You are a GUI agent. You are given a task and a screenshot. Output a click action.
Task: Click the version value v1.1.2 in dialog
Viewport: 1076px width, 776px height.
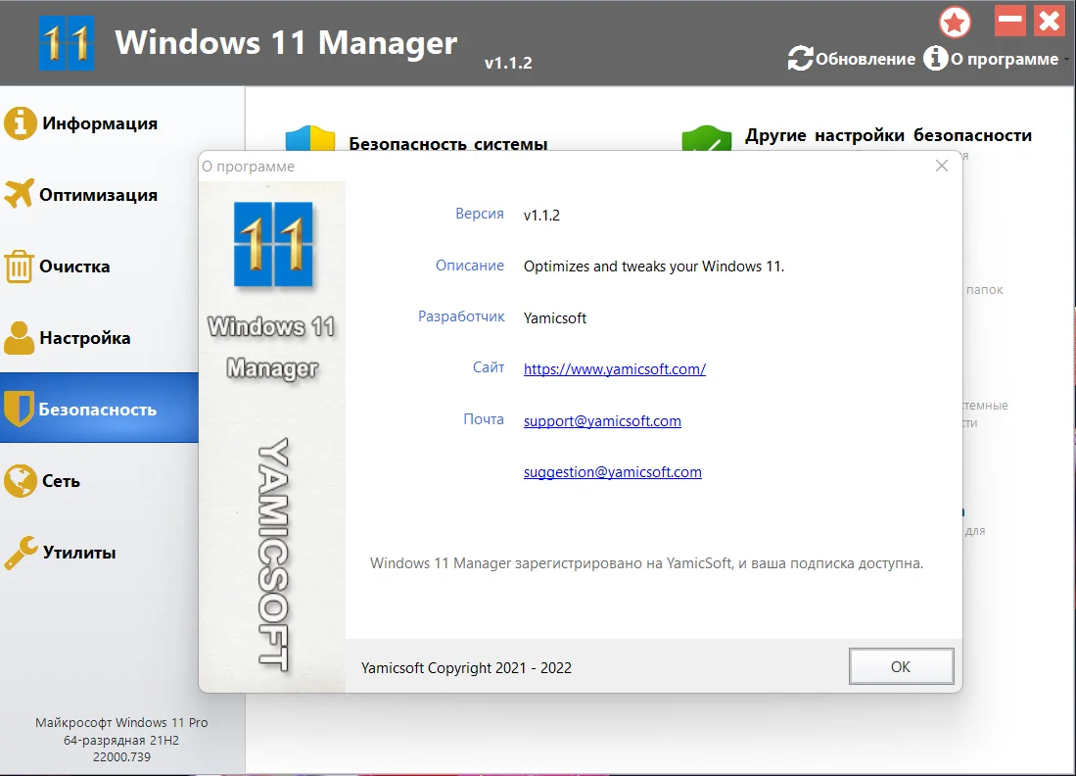(541, 215)
